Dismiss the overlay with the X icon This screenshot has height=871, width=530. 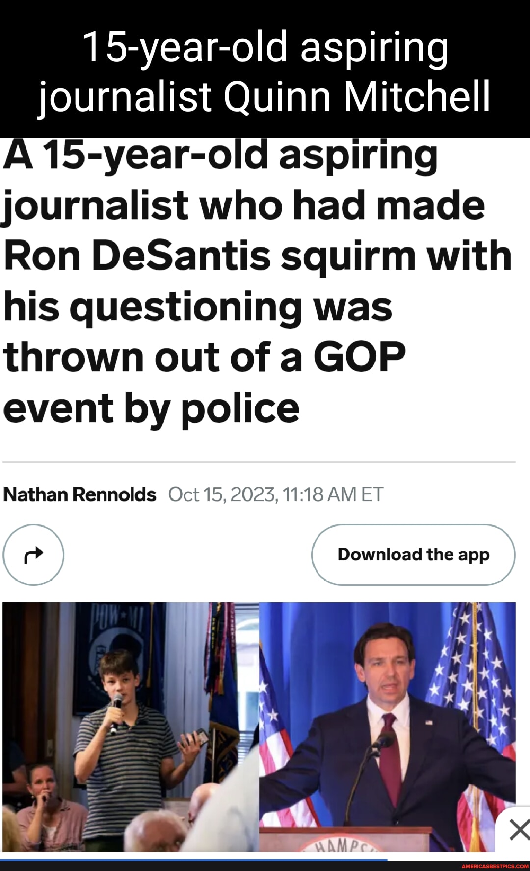[518, 830]
